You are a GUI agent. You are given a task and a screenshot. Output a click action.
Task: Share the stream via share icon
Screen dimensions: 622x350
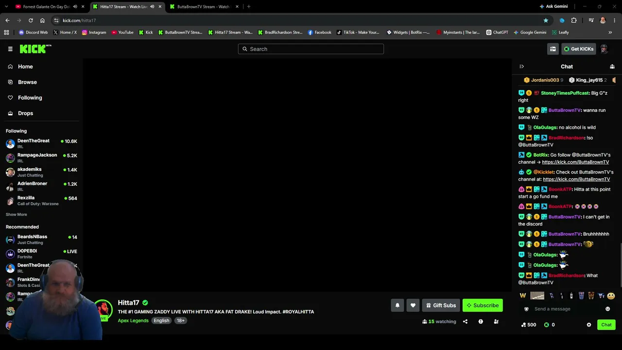pyautogui.click(x=465, y=321)
